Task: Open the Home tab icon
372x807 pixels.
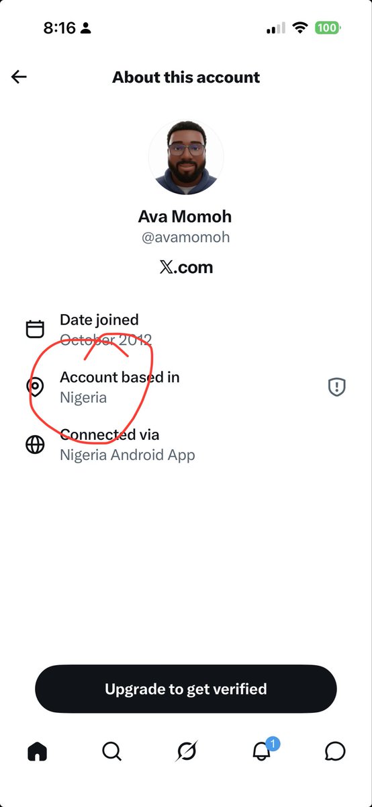Action: tap(38, 751)
